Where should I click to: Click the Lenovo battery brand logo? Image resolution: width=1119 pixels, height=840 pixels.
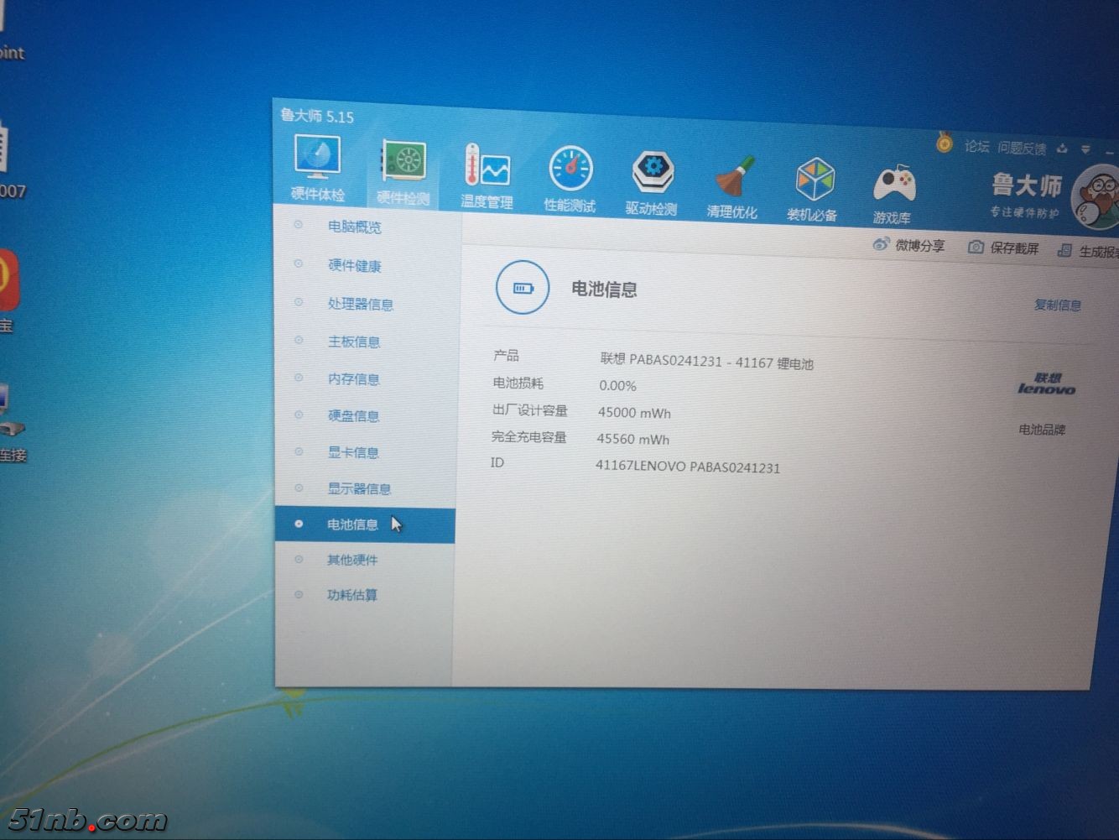pos(1046,384)
